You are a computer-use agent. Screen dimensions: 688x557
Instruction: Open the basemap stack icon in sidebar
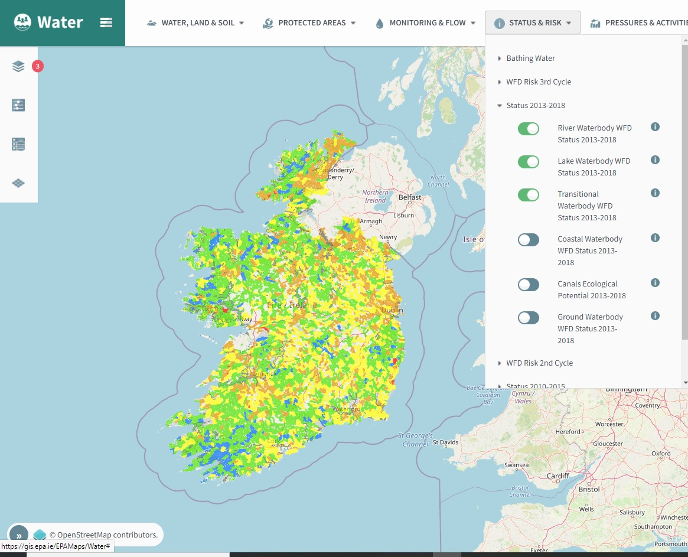tap(18, 183)
